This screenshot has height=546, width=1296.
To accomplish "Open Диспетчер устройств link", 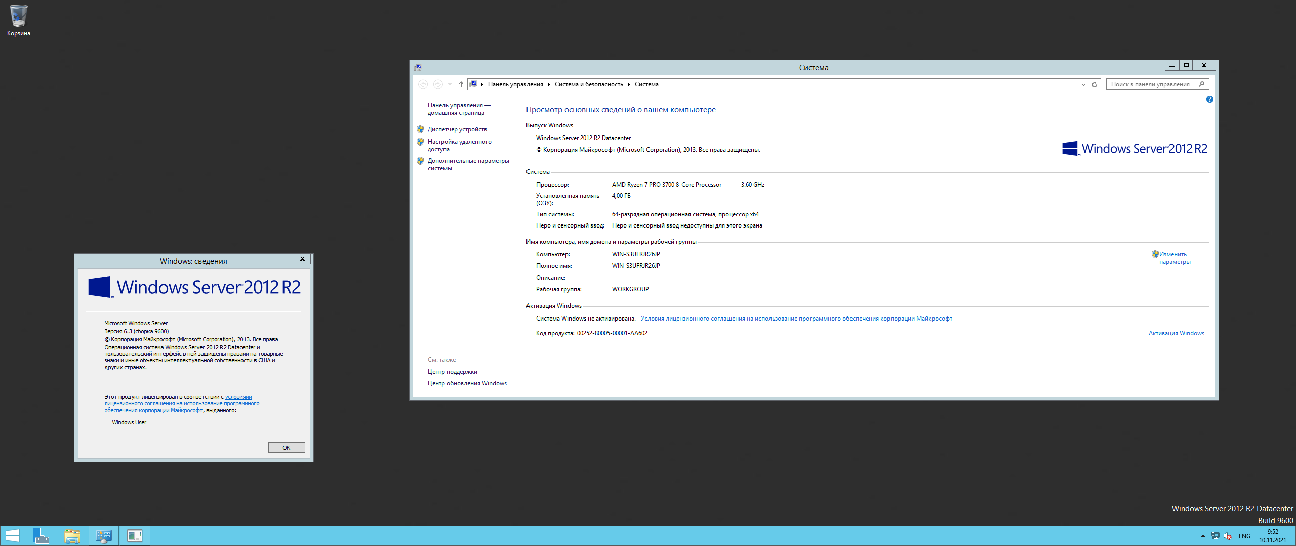I will coord(457,129).
